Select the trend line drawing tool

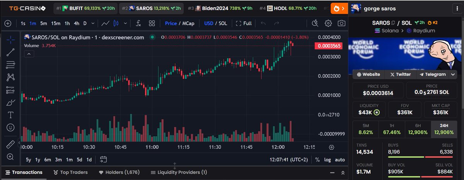click(10, 52)
